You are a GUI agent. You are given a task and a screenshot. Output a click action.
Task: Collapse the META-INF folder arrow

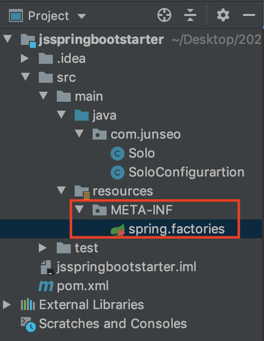tap(79, 209)
